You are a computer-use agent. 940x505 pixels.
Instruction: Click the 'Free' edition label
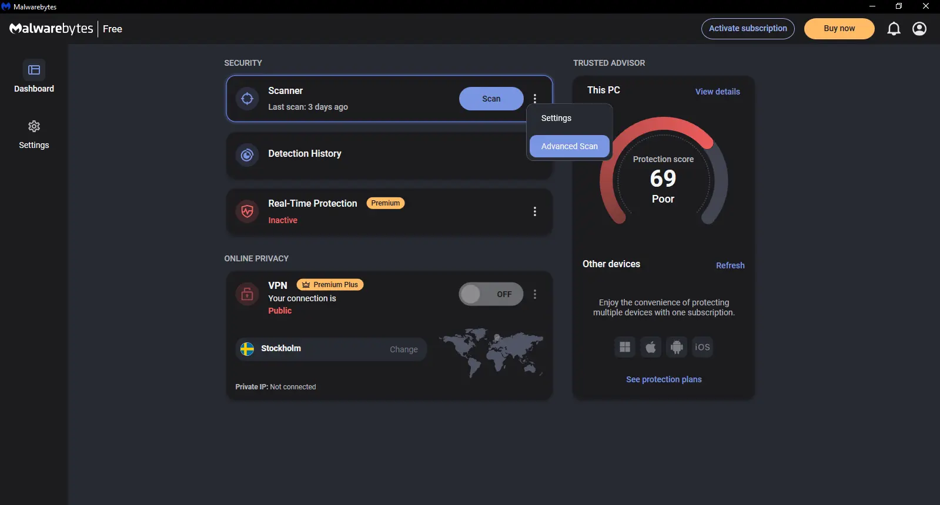112,29
